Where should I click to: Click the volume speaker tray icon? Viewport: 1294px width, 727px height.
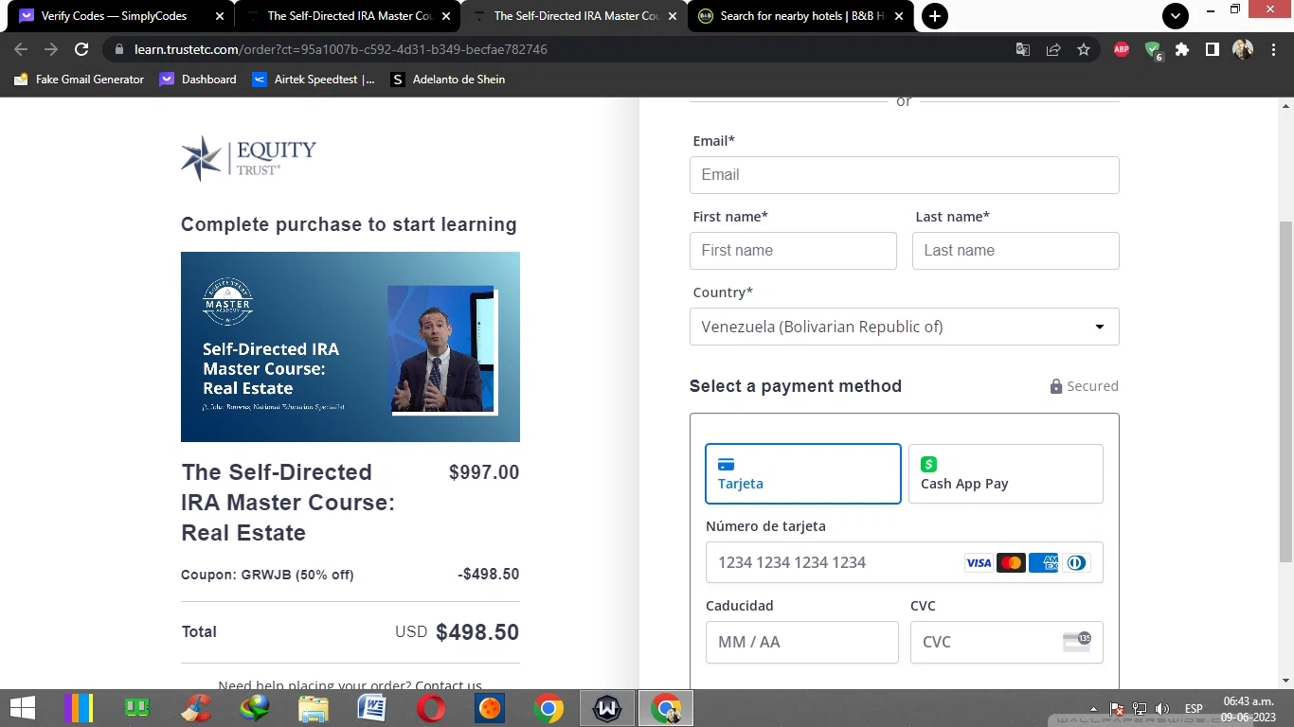point(1162,708)
